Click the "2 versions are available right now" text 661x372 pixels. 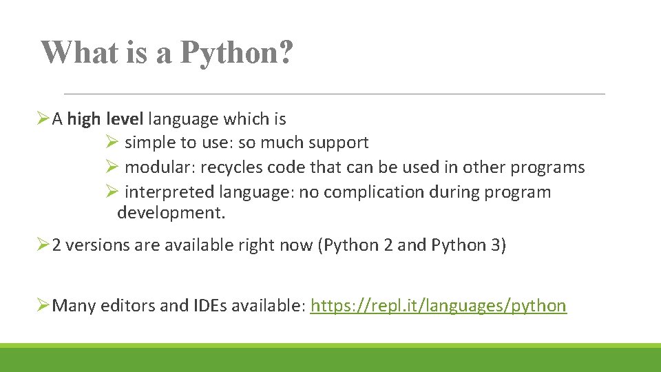tap(182, 246)
